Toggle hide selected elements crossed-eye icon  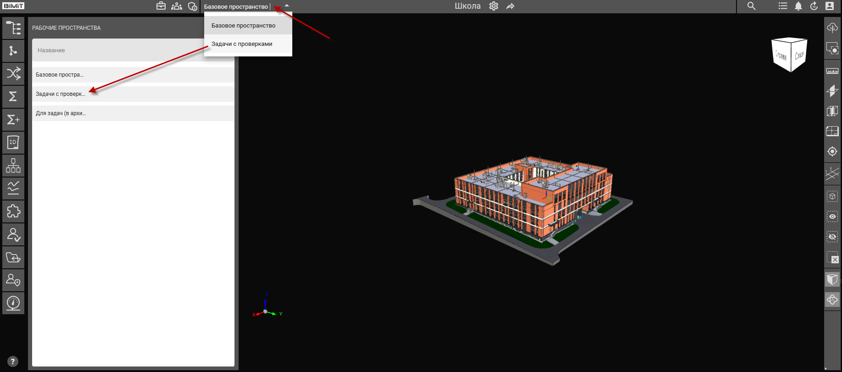click(832, 237)
